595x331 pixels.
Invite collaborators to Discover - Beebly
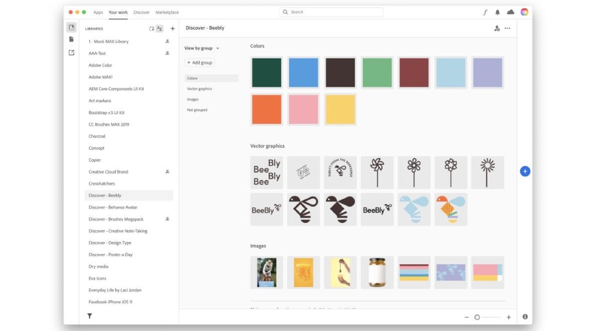pyautogui.click(x=496, y=28)
